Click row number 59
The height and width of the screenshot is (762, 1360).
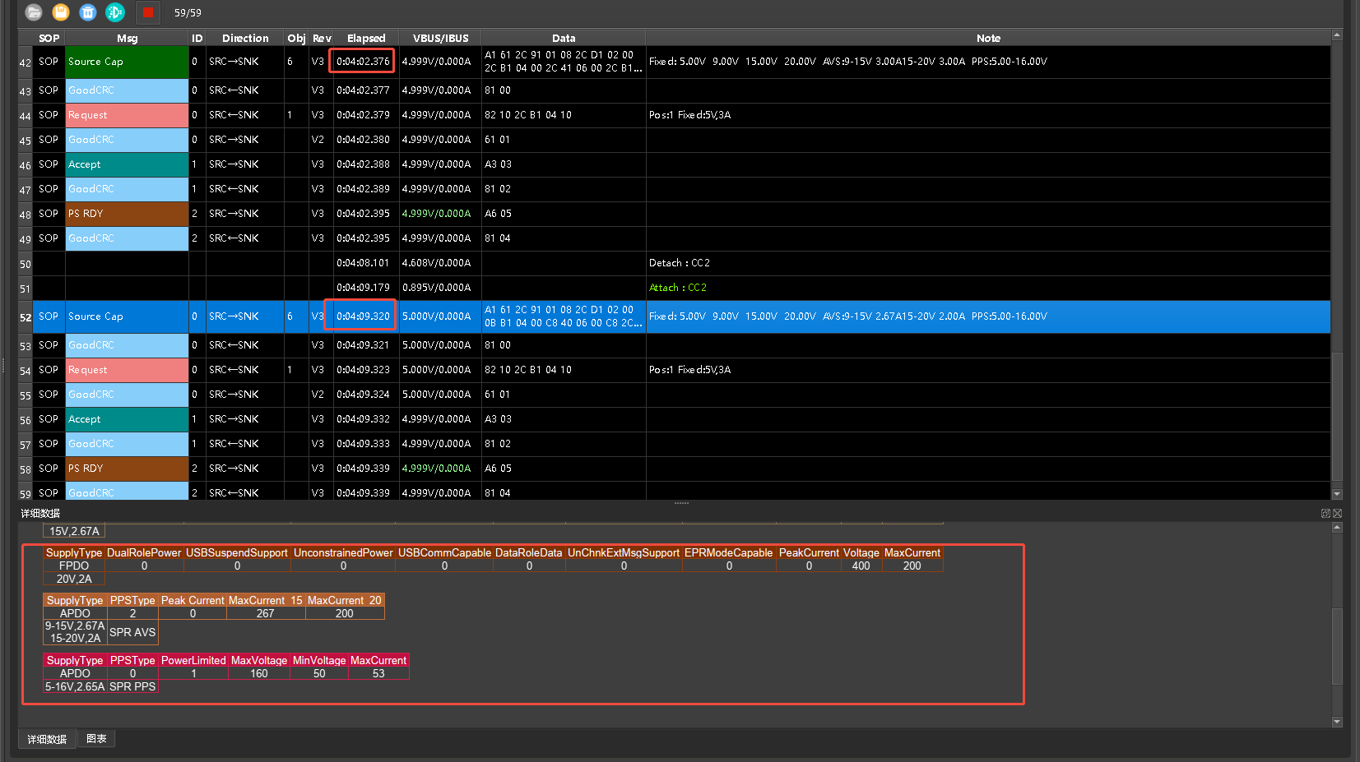(26, 494)
